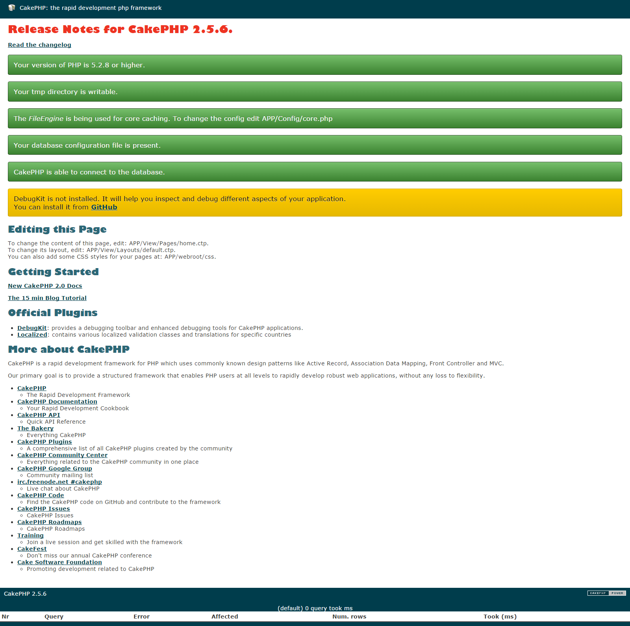630x626 pixels.
Task: Open the Cake Software Foundation link
Action: [59, 562]
